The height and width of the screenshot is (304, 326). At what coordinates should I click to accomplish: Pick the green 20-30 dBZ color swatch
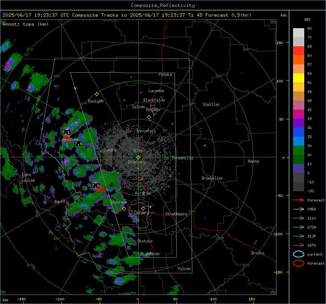[x=298, y=150]
